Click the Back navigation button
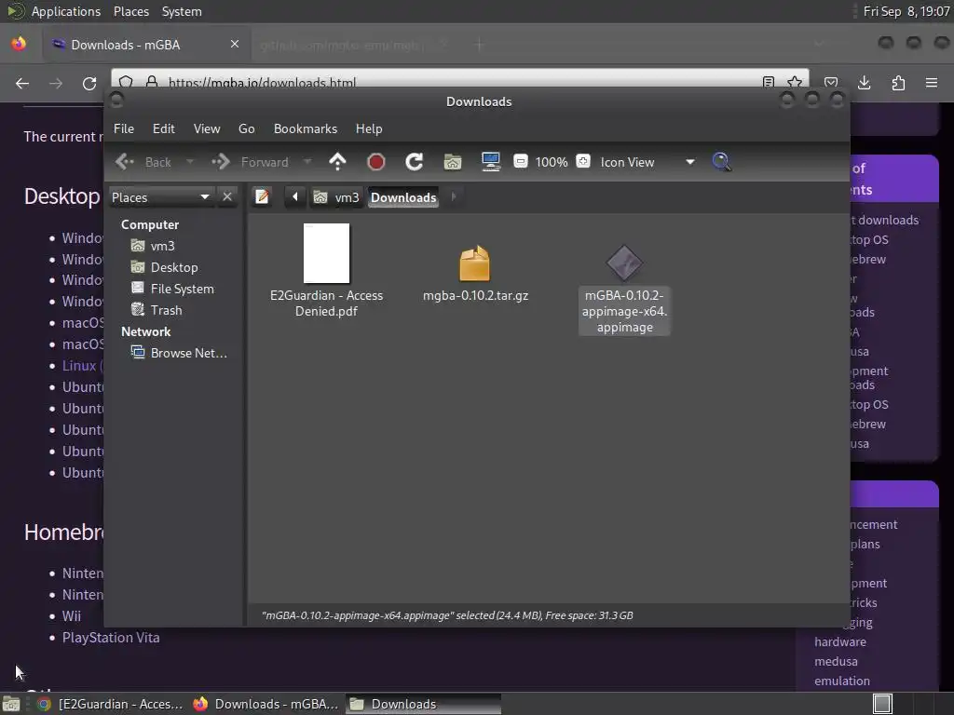The width and height of the screenshot is (954, 715). tap(146, 162)
